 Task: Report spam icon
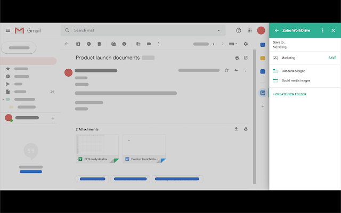(88, 44)
